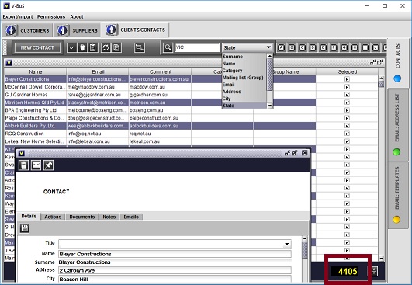Toggle Selected checkbox for G J Gardner Homes
The width and height of the screenshot is (412, 285).
tap(347, 95)
